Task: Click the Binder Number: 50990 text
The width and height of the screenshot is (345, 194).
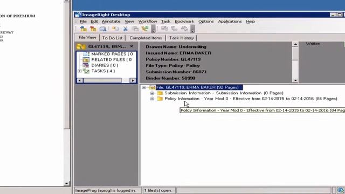Action: [170, 78]
